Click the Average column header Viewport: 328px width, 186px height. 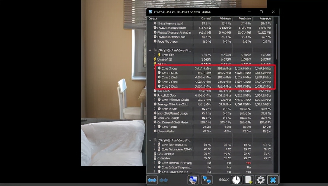(x=262, y=18)
